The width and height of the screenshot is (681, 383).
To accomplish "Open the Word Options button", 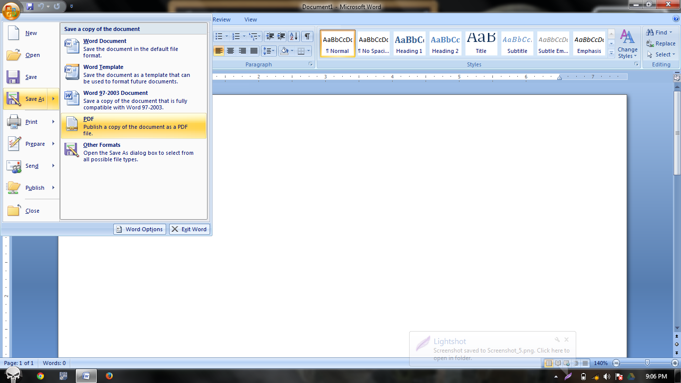I will point(140,229).
